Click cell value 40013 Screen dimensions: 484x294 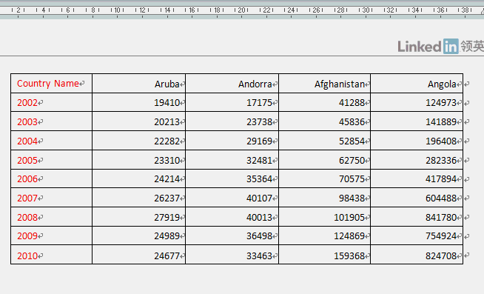click(259, 217)
